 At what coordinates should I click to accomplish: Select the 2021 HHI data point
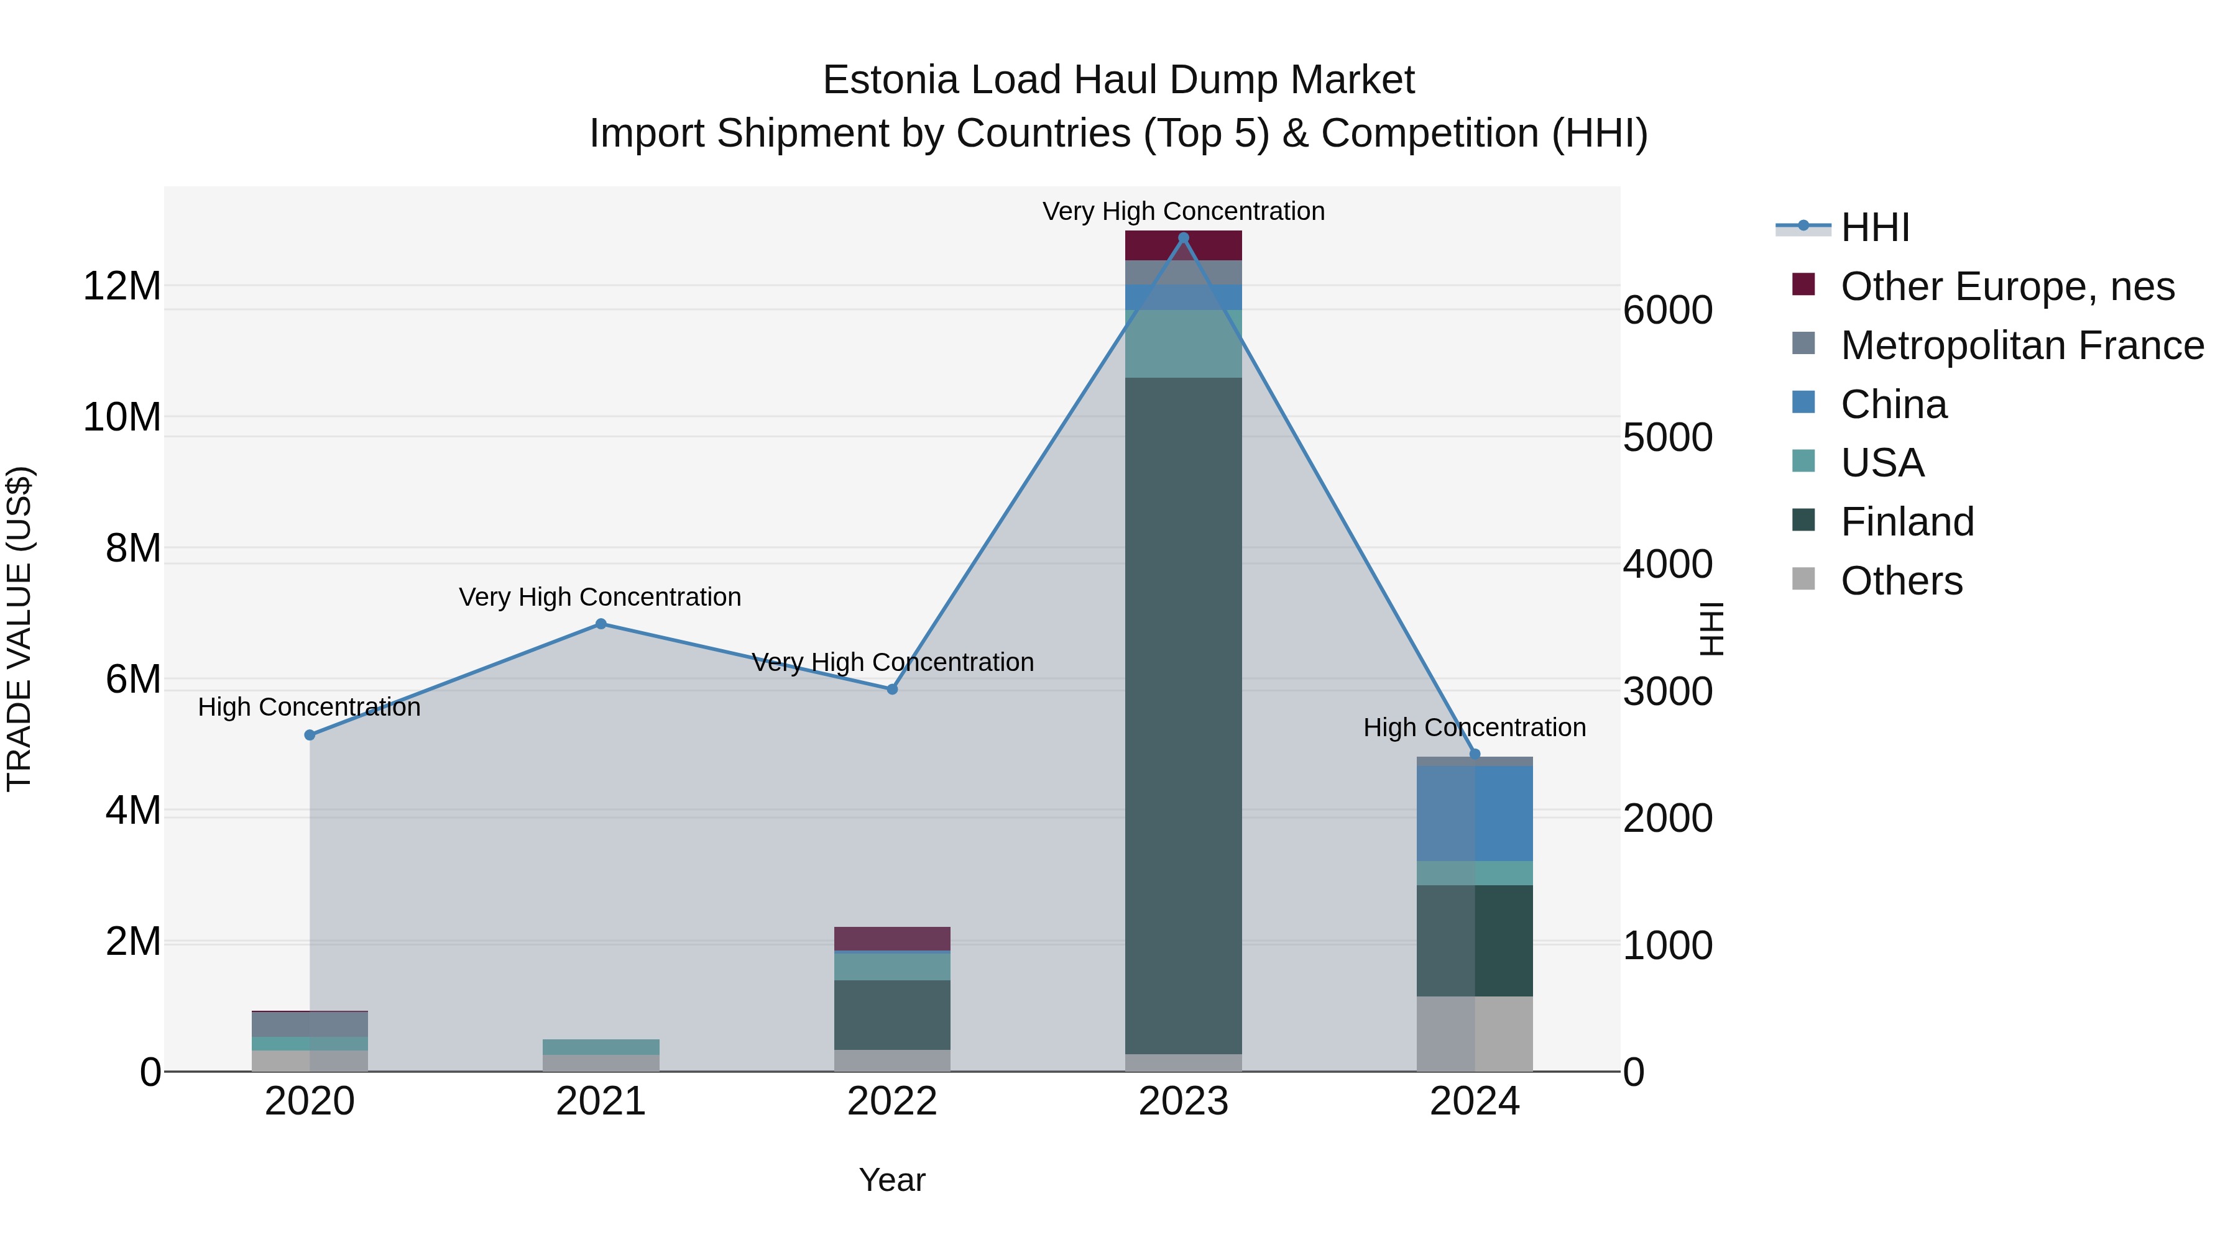[x=601, y=624]
